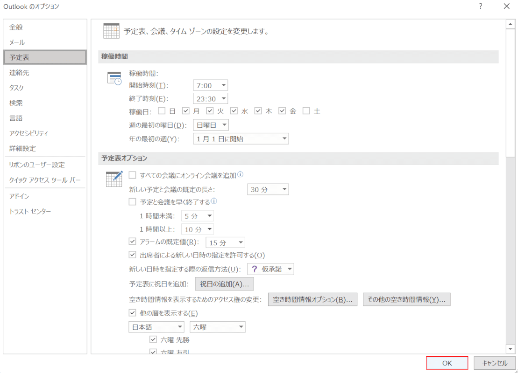This screenshot has height=373, width=518.
Task: Click info icon beside 予定と会議を早く終了する
Action: tap(214, 201)
